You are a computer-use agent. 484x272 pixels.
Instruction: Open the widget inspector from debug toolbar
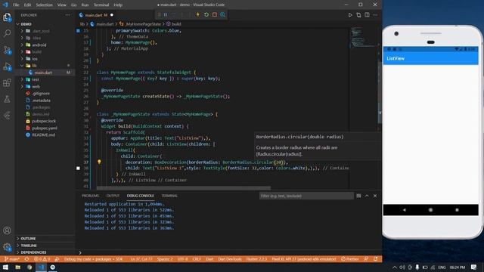[x=222, y=14]
